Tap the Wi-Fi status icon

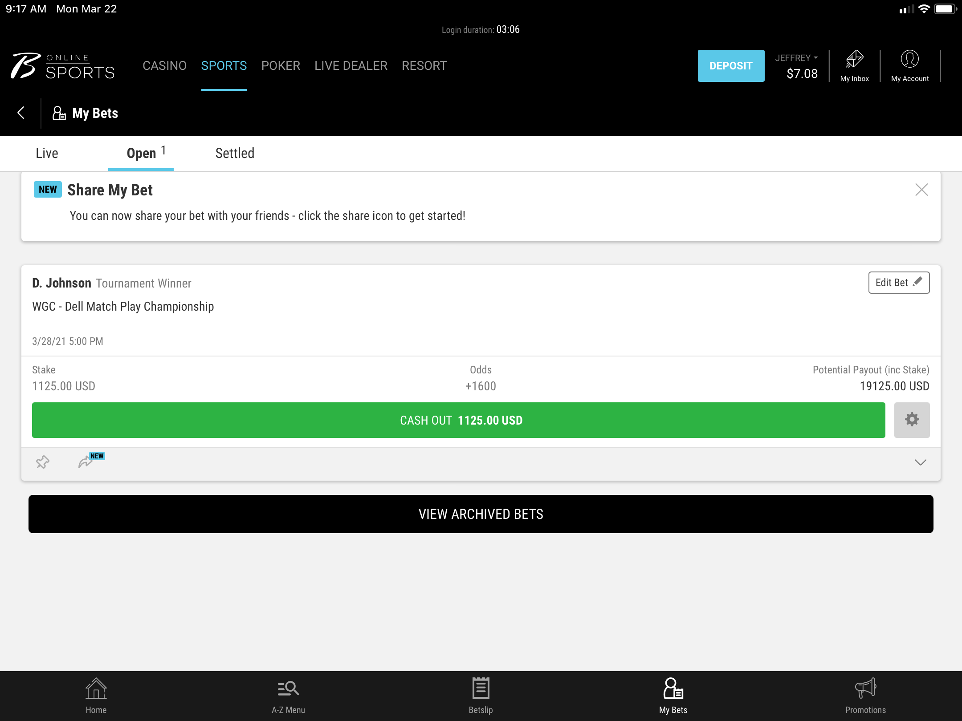coord(924,9)
